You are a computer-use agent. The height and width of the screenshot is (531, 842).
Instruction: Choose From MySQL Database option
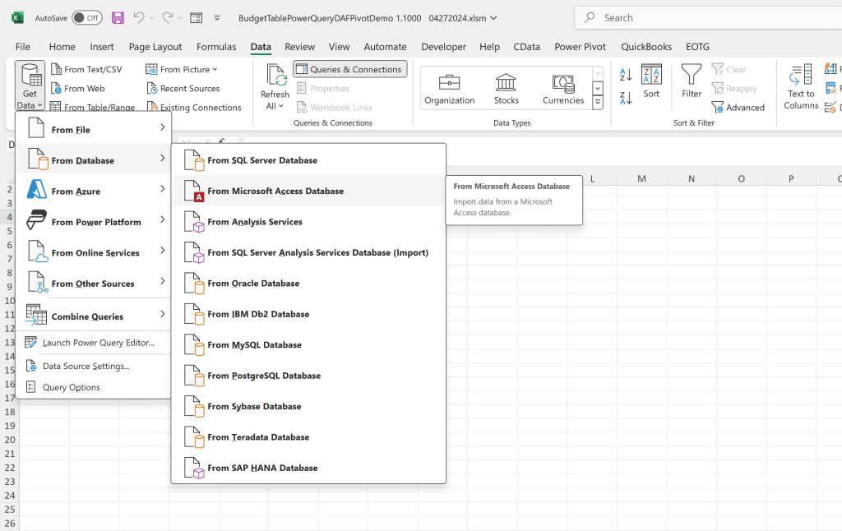[254, 345]
